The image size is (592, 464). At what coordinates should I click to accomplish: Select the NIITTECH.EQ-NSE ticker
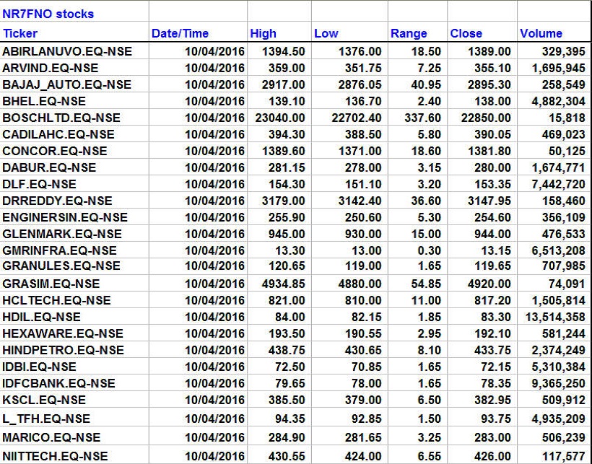(x=55, y=455)
